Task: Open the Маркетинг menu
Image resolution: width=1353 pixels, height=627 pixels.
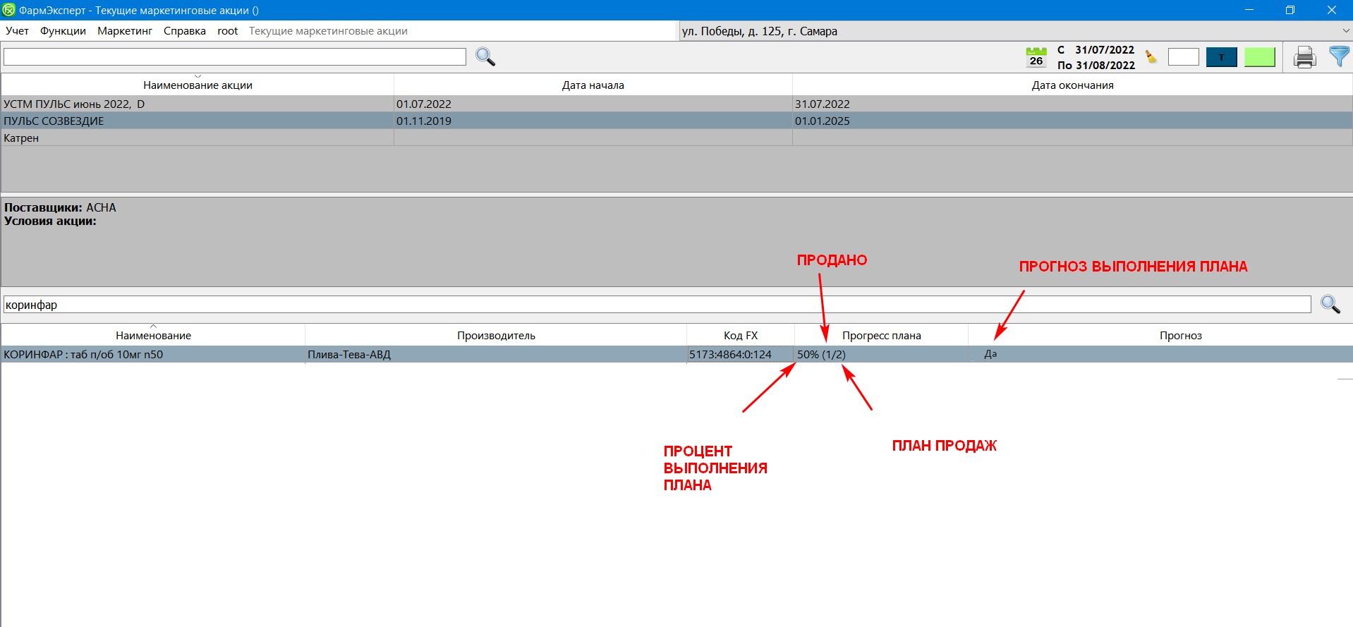Action: pos(125,31)
